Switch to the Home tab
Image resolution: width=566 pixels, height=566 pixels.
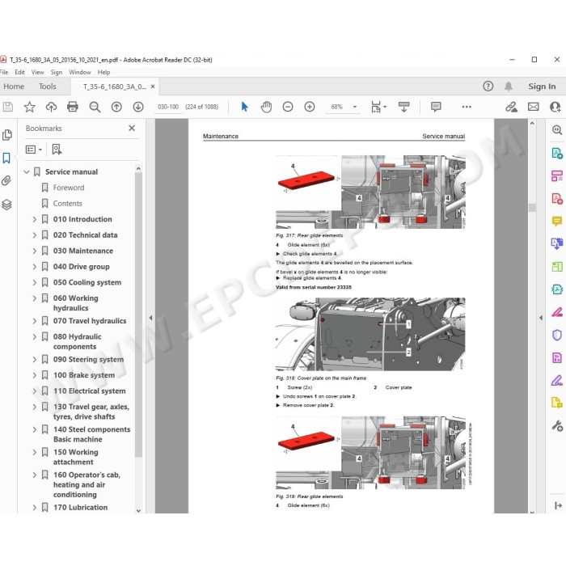[14, 87]
